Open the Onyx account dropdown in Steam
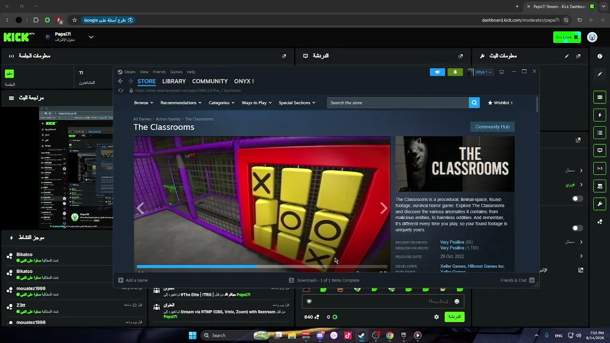Screen dimensions: 610x343 tap(480, 72)
